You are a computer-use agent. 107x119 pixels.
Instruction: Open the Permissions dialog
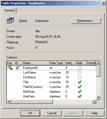point(86,21)
